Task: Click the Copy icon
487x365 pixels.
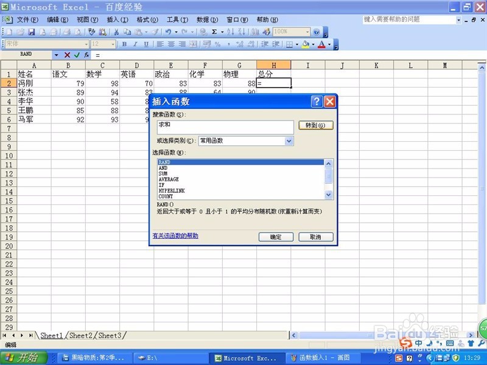Action: (x=127, y=32)
